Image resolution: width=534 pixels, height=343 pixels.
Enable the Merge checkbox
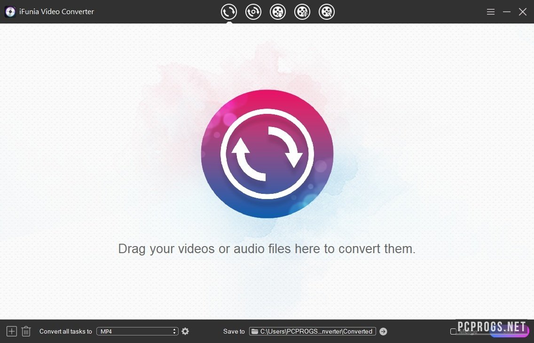(x=453, y=331)
